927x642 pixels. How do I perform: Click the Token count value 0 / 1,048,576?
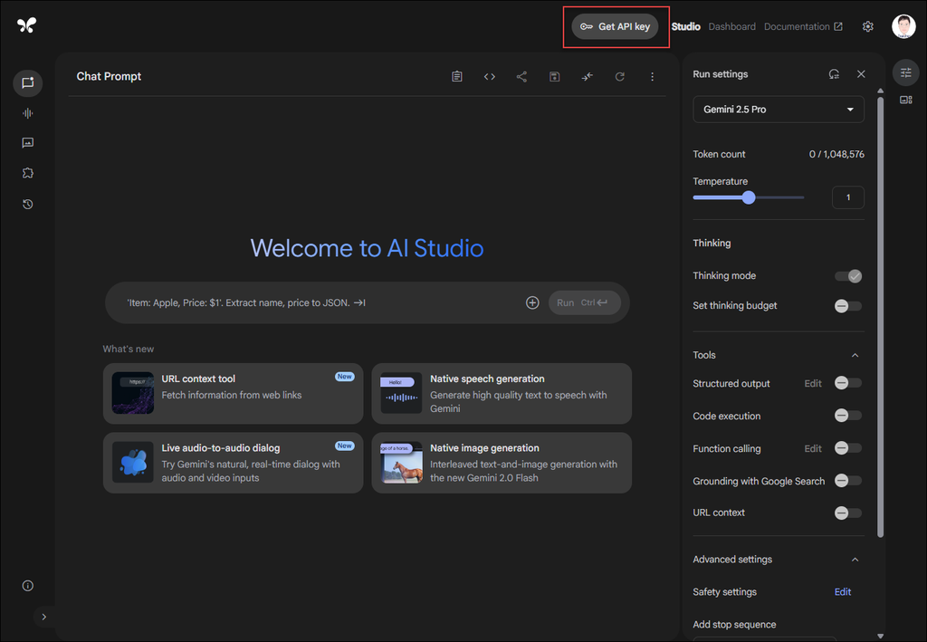[x=836, y=154]
